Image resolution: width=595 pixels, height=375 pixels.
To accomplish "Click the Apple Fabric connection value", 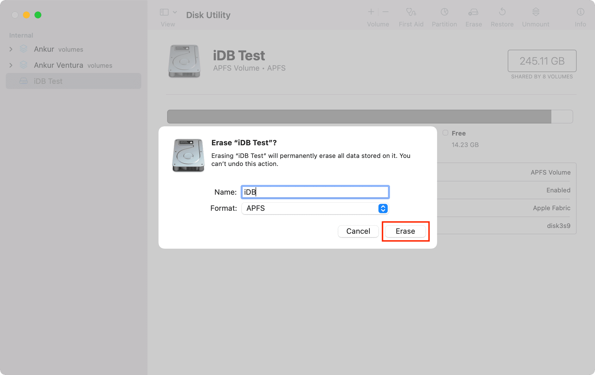I will [552, 208].
